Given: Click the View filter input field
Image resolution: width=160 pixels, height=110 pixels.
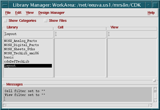Looking at the screenshot, I should (x=132, y=34).
